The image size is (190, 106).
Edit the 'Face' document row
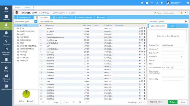coord(142,81)
